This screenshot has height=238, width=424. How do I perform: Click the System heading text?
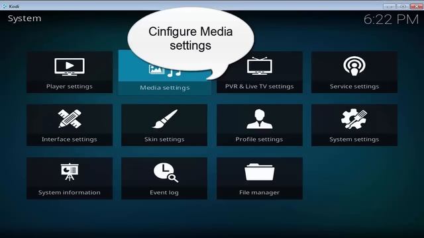pos(25,19)
